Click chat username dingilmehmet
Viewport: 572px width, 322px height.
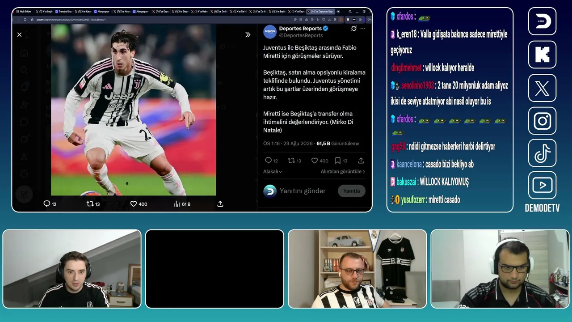pyautogui.click(x=406, y=68)
